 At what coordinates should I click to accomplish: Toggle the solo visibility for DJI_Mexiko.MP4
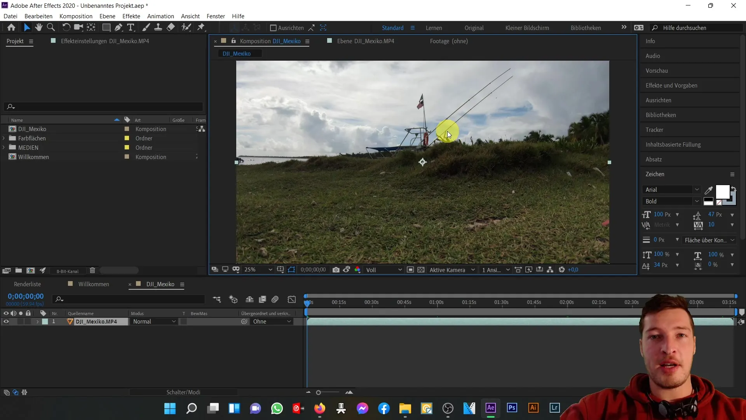tap(21, 322)
